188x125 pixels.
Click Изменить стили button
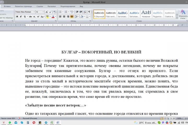tap(183, 14)
